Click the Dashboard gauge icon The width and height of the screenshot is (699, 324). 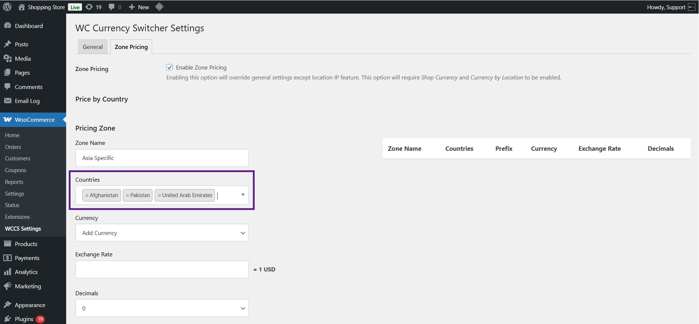[7, 26]
